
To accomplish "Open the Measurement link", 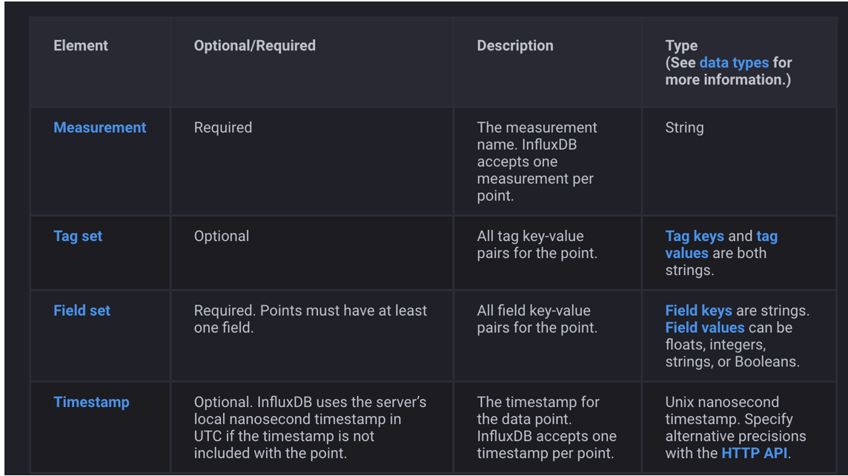I will click(99, 128).
